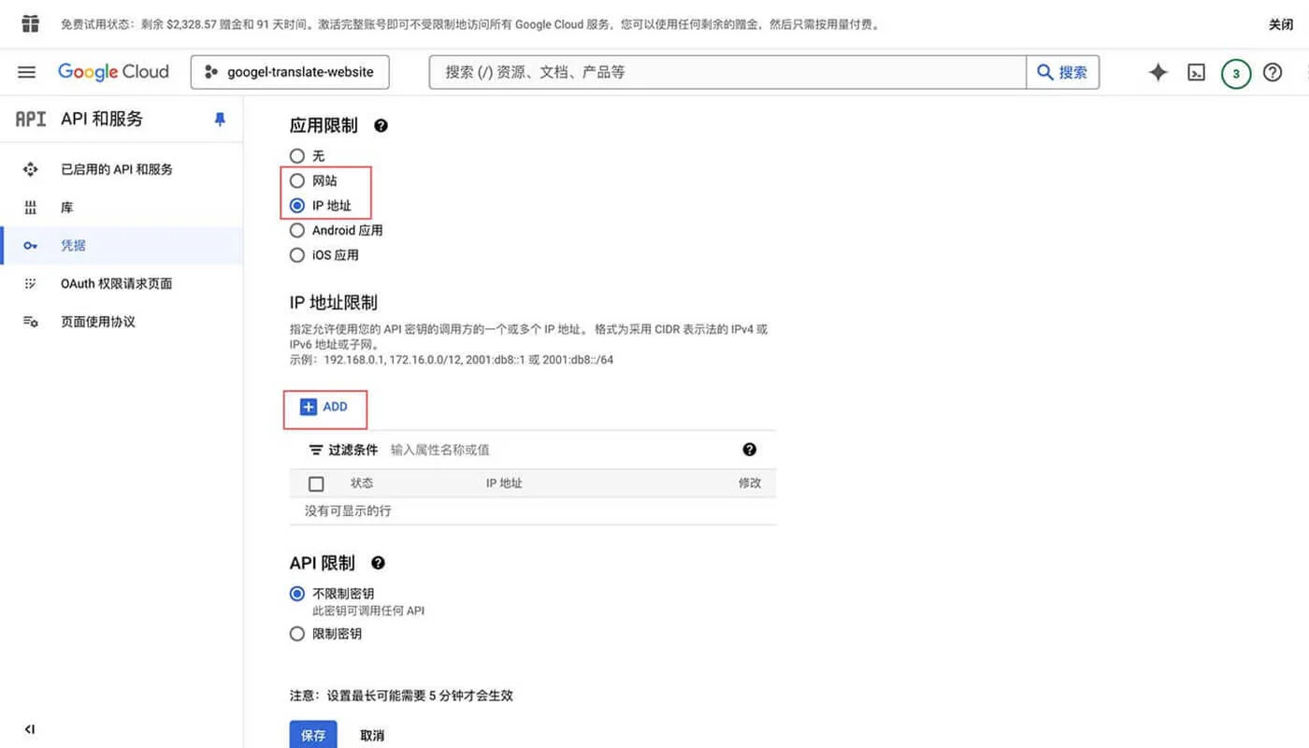1309x748 pixels.
Task: Choose 限制密钥 under API 限制
Action: (296, 633)
